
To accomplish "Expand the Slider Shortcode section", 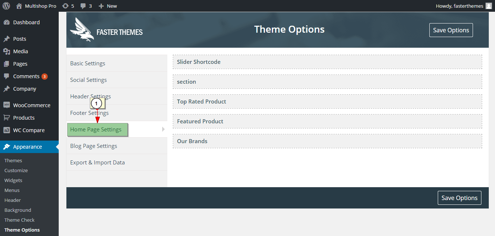I will [327, 62].
